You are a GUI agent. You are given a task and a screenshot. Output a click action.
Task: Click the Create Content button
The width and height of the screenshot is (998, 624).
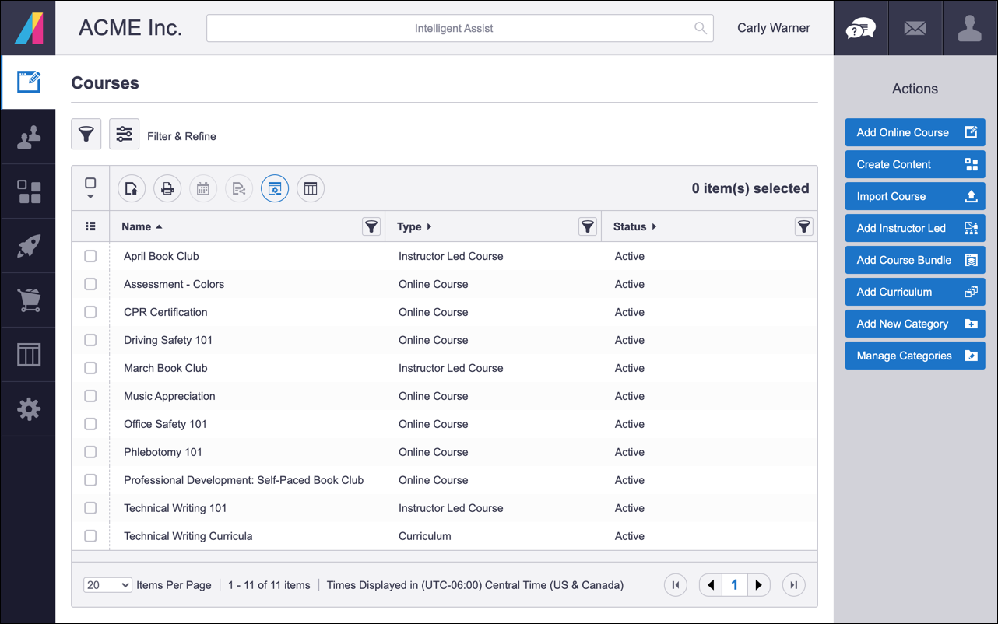click(915, 164)
